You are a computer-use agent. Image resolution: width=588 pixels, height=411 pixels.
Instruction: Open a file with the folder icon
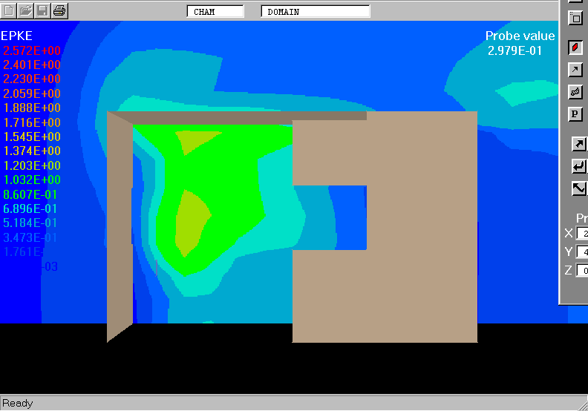pyautogui.click(x=25, y=10)
